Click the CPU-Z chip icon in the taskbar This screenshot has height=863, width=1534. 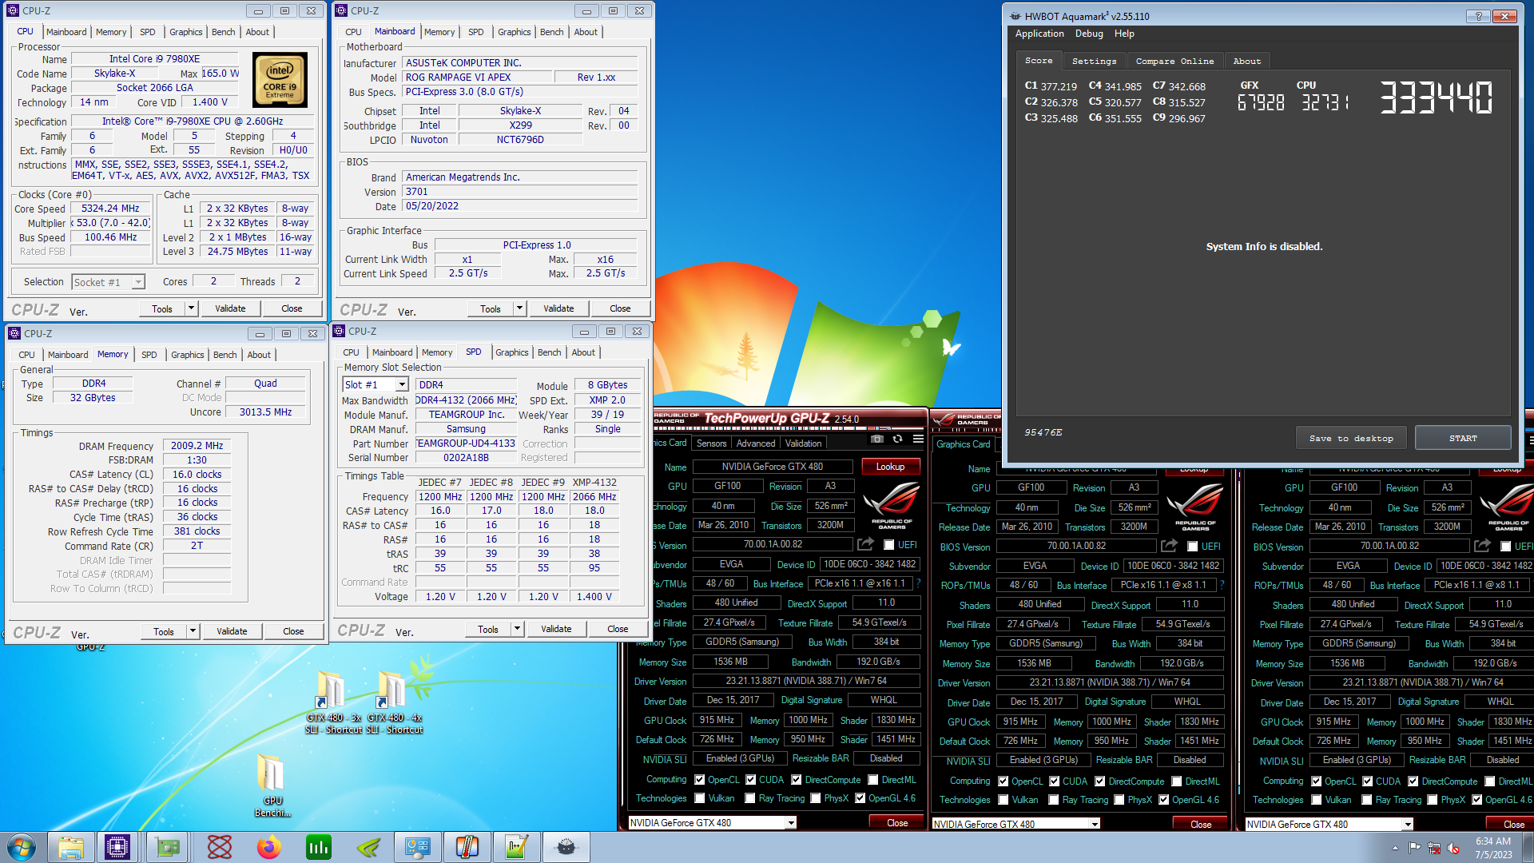(x=117, y=847)
